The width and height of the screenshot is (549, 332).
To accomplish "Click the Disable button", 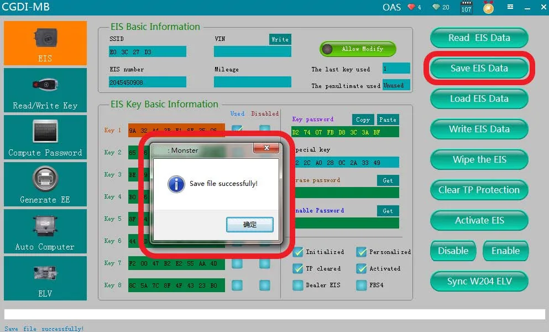I will [x=453, y=251].
